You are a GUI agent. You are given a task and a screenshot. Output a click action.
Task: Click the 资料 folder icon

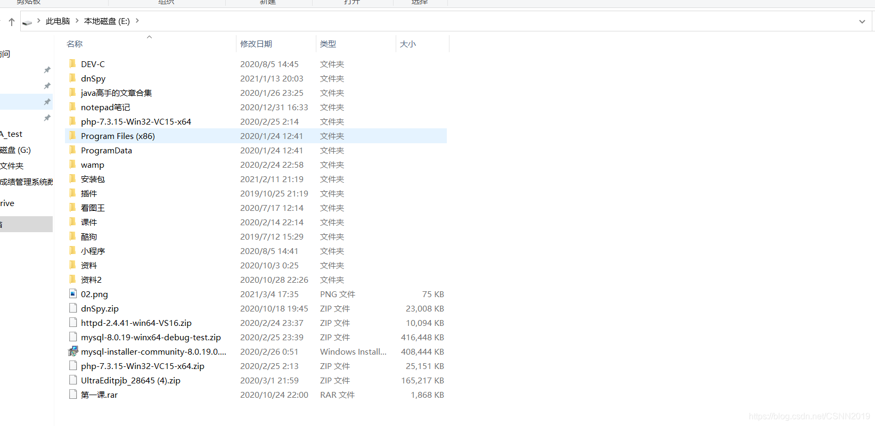(x=73, y=265)
